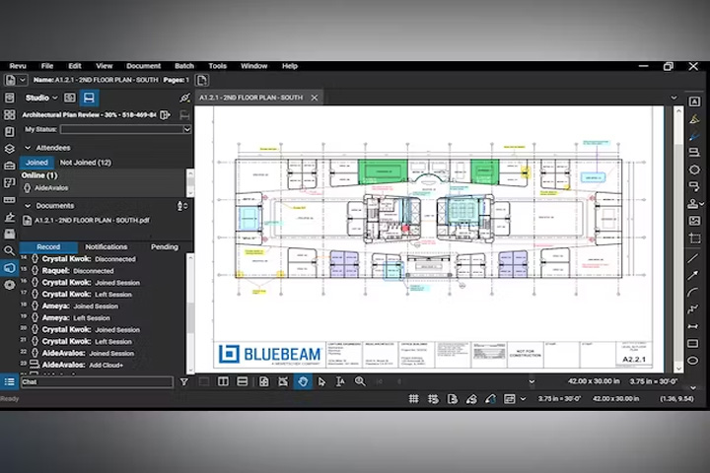Activate the Select arrow tool
710x473 pixels.
[x=321, y=381]
